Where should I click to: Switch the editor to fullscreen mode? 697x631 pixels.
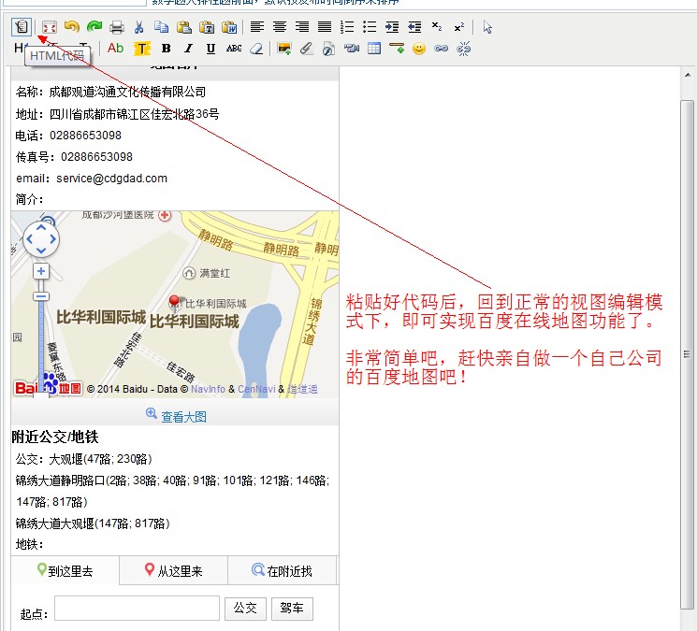[50, 27]
